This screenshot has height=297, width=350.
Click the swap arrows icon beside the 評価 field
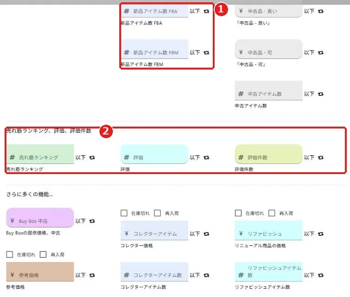(206, 157)
